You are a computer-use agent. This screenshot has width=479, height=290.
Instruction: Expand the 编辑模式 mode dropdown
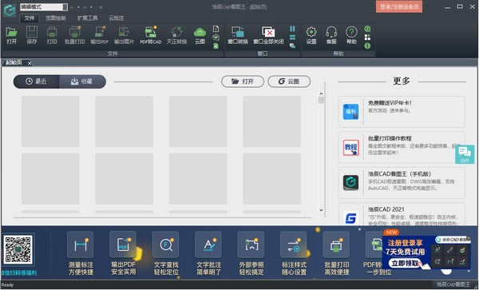pos(65,6)
